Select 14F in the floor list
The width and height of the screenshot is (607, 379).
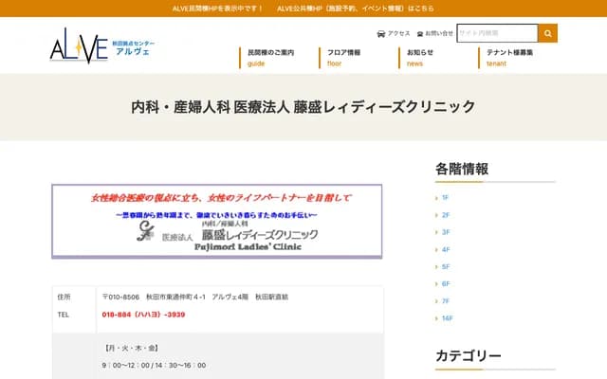(x=447, y=318)
